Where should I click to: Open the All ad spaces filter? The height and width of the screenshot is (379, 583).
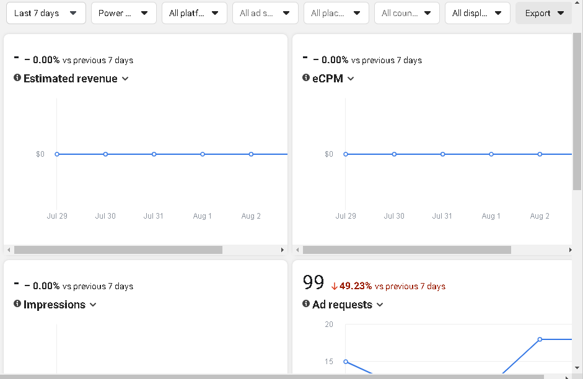pos(265,13)
